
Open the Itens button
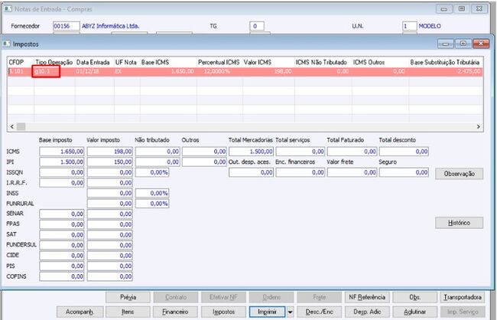coord(128,312)
